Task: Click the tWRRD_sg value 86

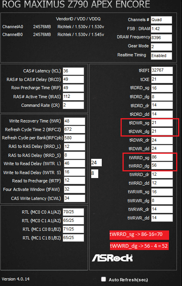Action: (x=162, y=158)
